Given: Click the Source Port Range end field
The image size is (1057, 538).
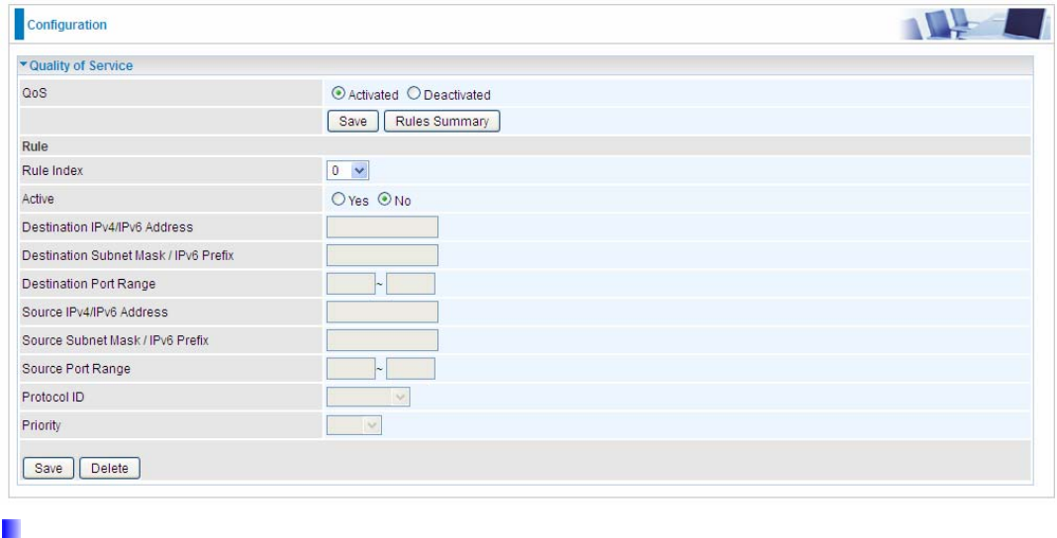Looking at the screenshot, I should click(411, 369).
